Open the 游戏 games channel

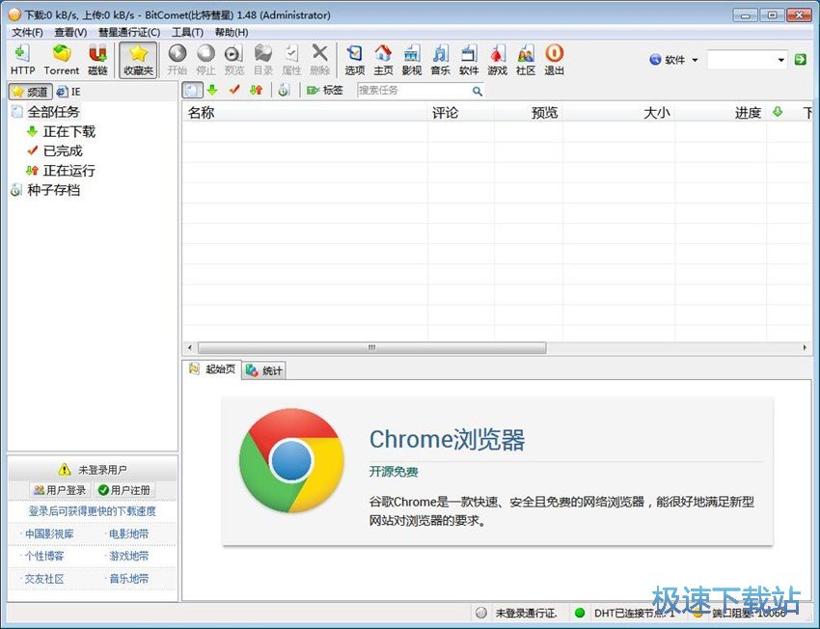tap(498, 60)
